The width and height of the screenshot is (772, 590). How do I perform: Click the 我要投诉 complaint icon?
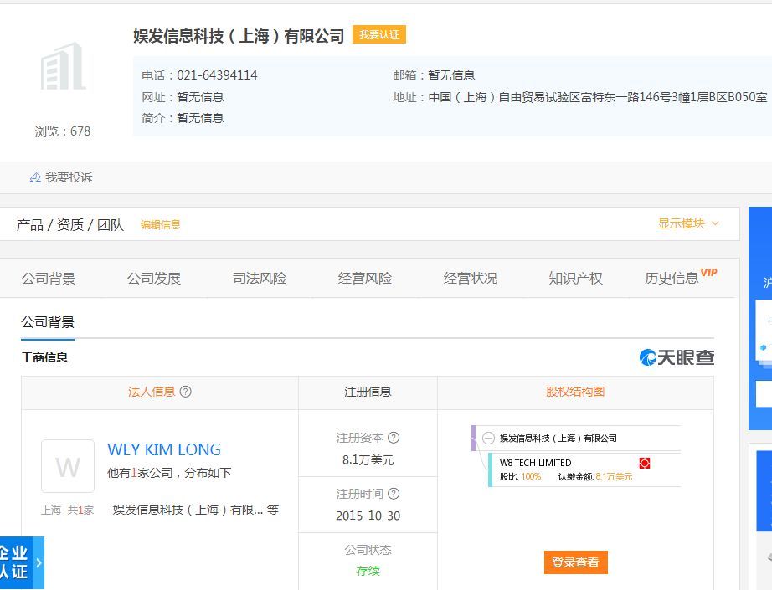pyautogui.click(x=35, y=177)
